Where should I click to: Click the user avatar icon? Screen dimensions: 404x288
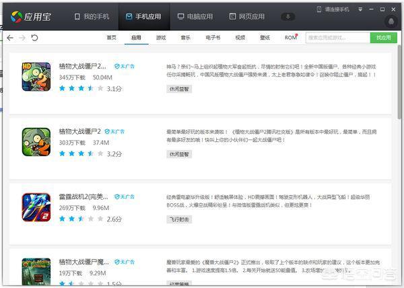click(391, 22)
